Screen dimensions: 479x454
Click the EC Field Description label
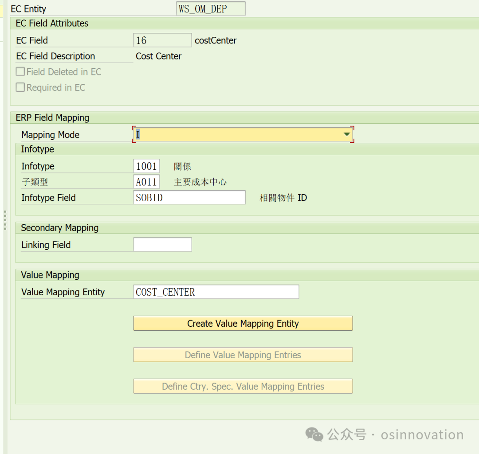55,56
